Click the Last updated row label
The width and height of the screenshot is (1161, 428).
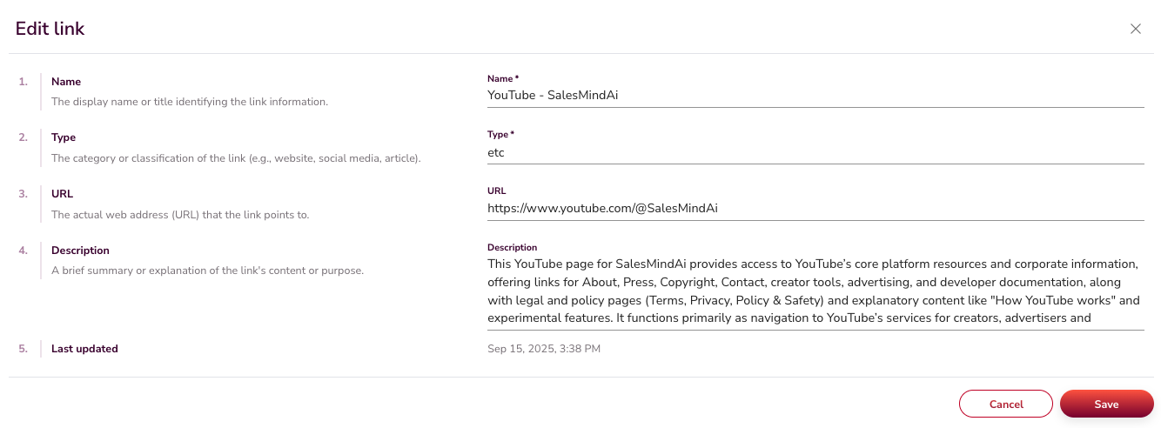click(84, 349)
